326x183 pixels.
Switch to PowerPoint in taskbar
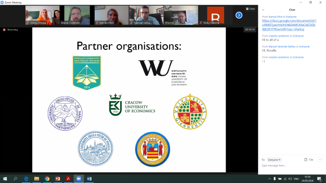pos(58,178)
